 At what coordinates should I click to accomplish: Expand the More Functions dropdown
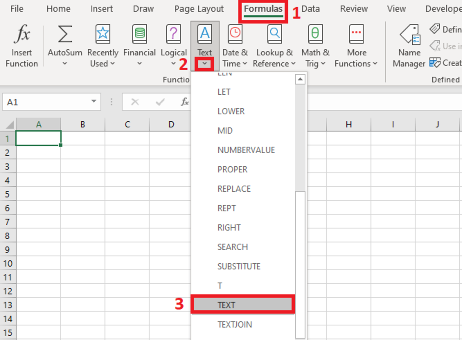point(356,46)
